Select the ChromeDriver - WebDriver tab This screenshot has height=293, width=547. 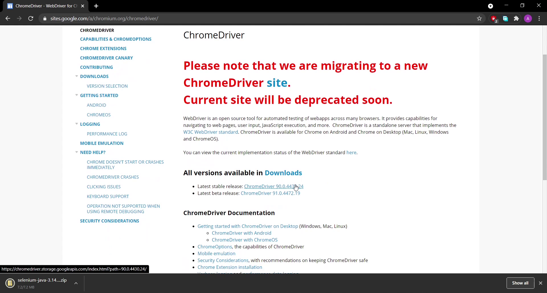(x=46, y=6)
